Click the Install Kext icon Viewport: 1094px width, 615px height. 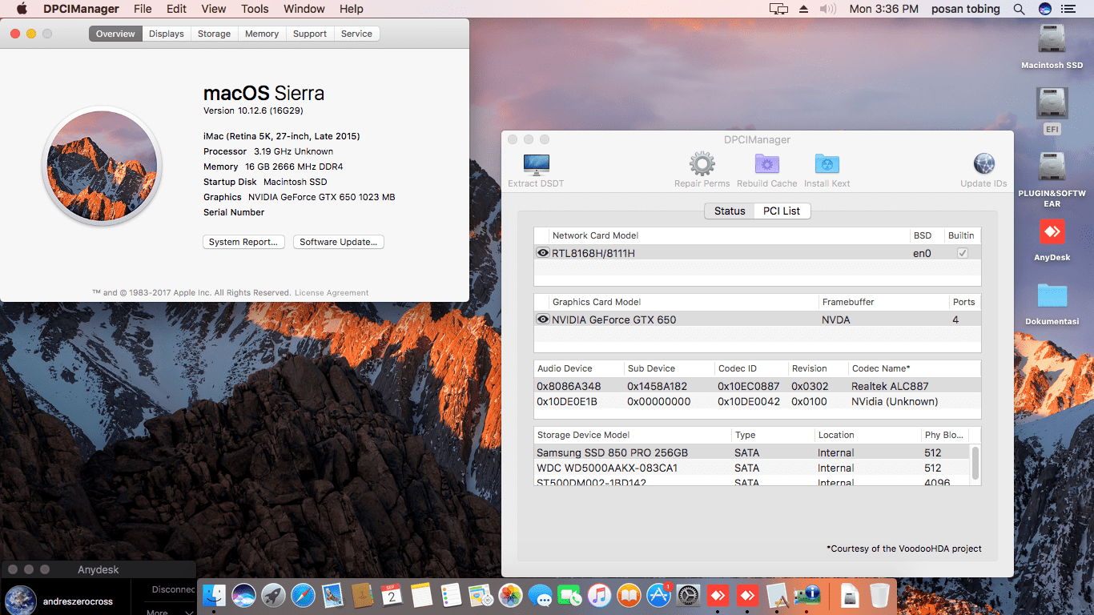pyautogui.click(x=827, y=164)
